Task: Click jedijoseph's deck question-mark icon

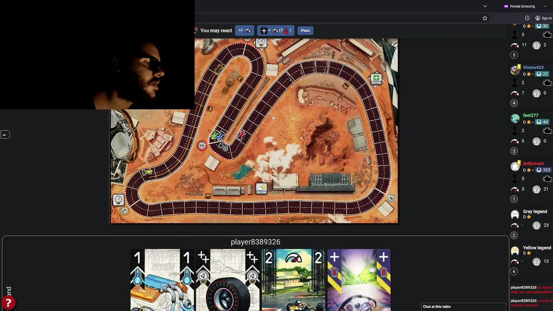Action: 537,189
